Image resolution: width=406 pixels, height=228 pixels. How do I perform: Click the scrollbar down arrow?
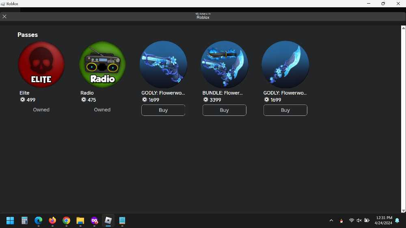tap(404, 211)
